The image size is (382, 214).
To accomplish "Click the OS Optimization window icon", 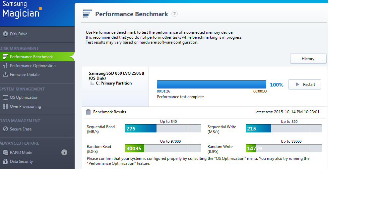I will 5,97.
